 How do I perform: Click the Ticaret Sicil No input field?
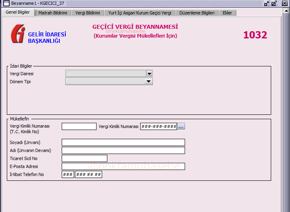(x=85, y=158)
